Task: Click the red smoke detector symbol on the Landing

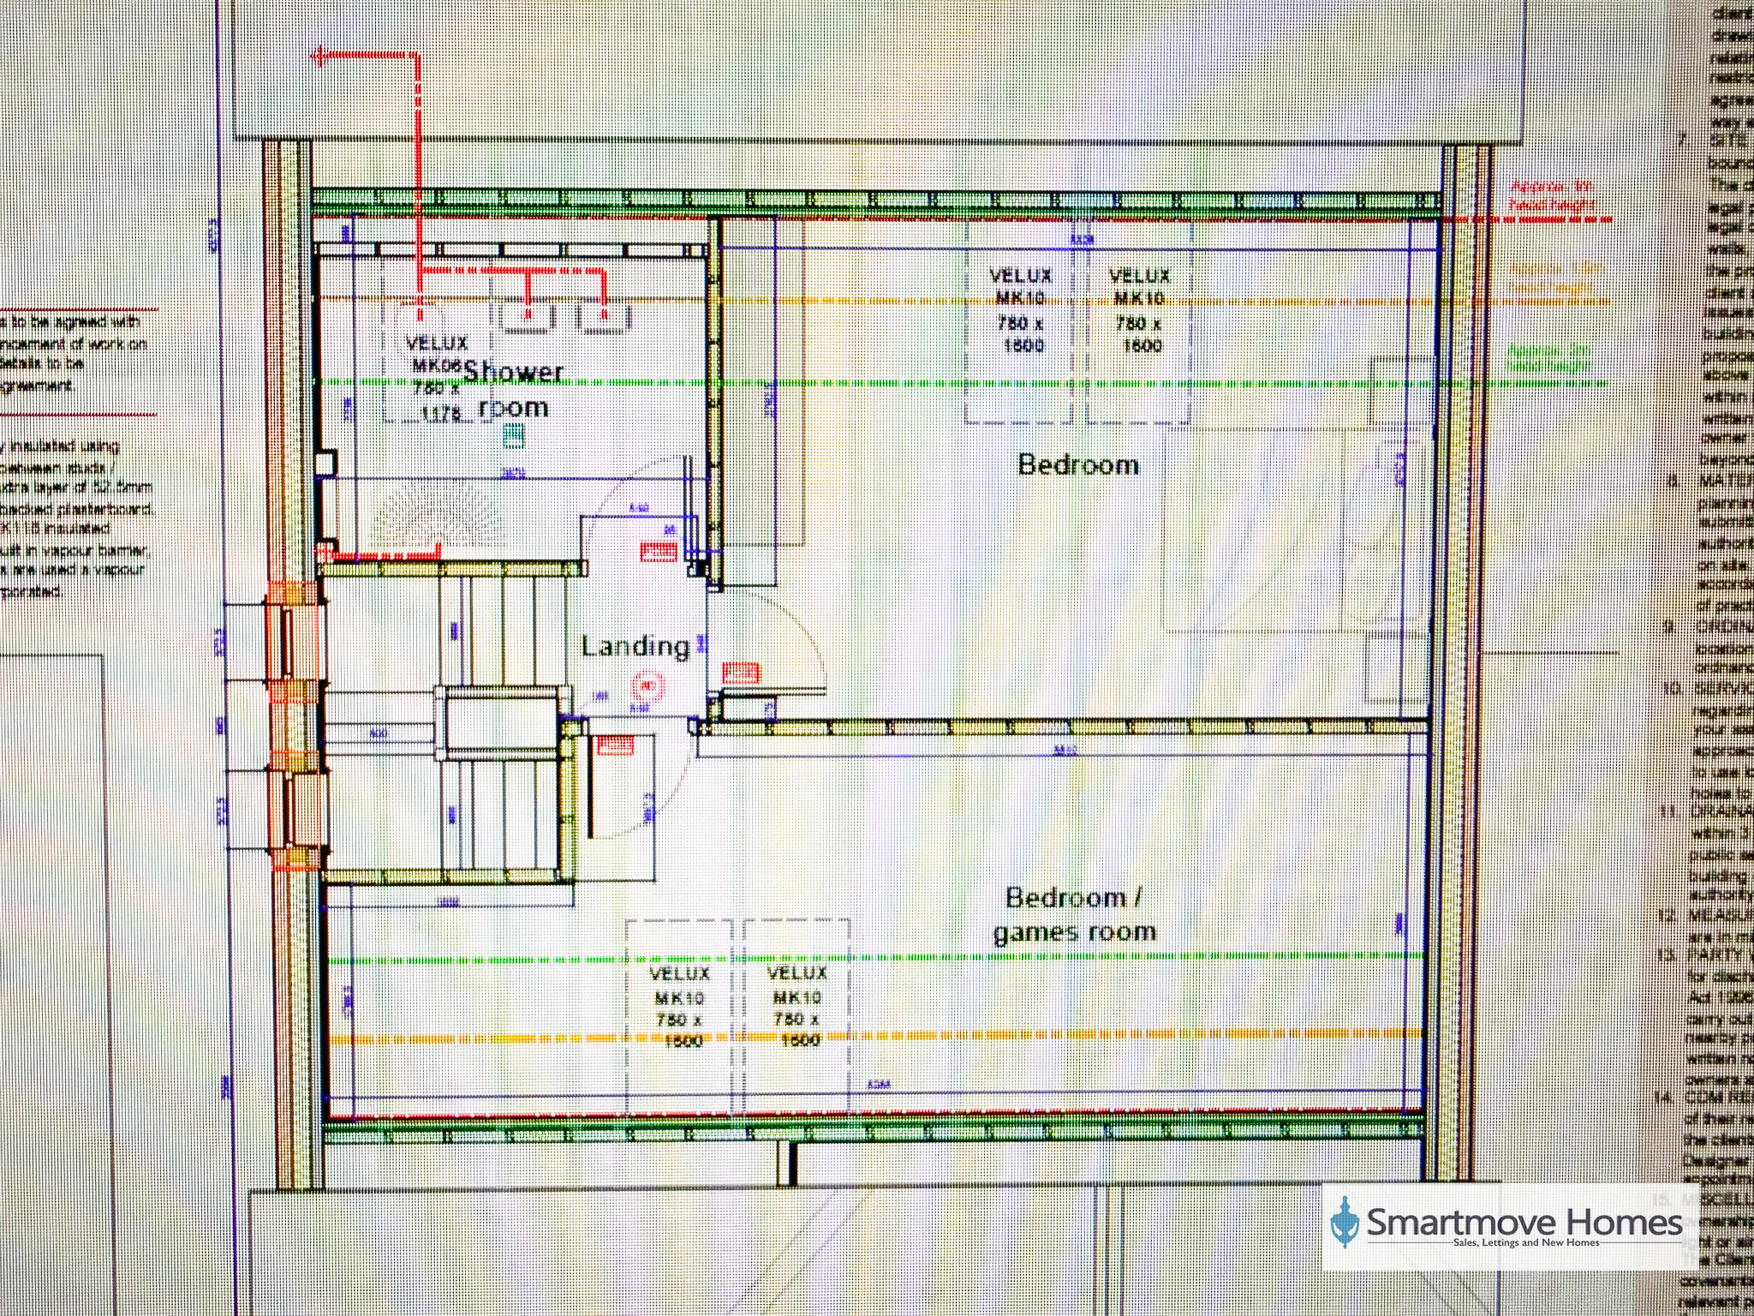Action: [x=648, y=685]
